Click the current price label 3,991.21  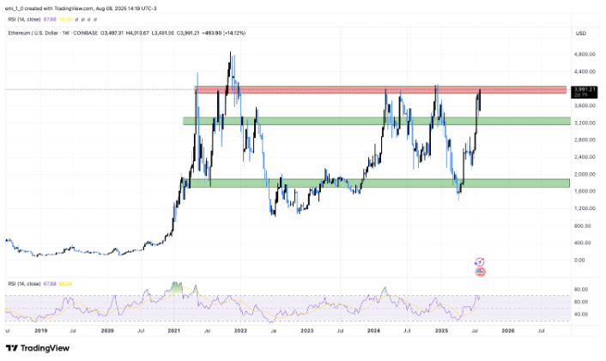584,89
